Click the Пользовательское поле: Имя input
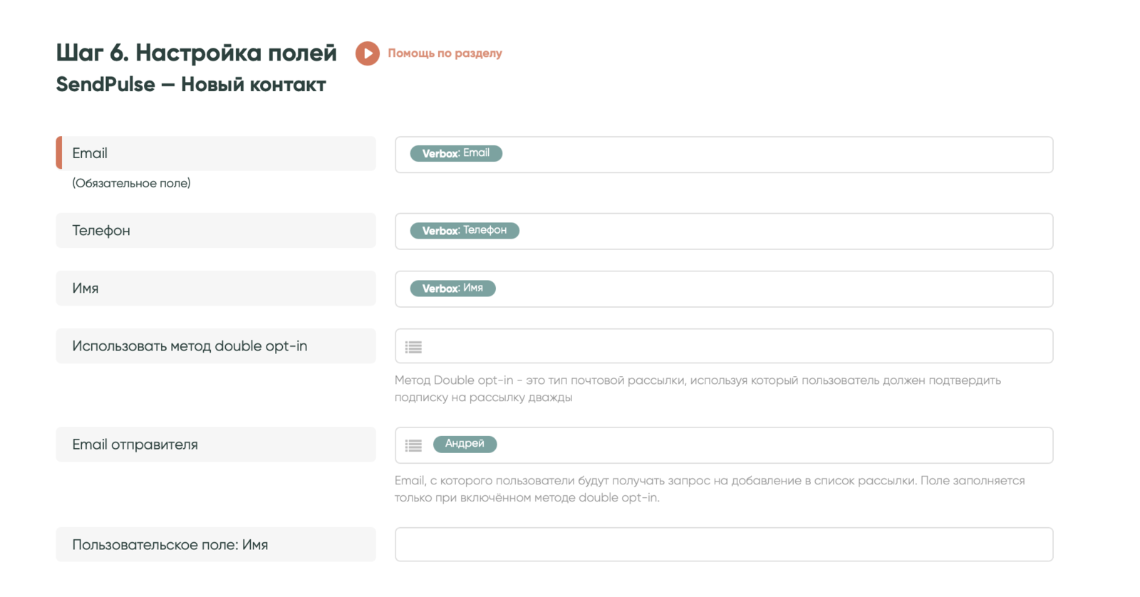This screenshot has height=597, width=1140. point(723,544)
